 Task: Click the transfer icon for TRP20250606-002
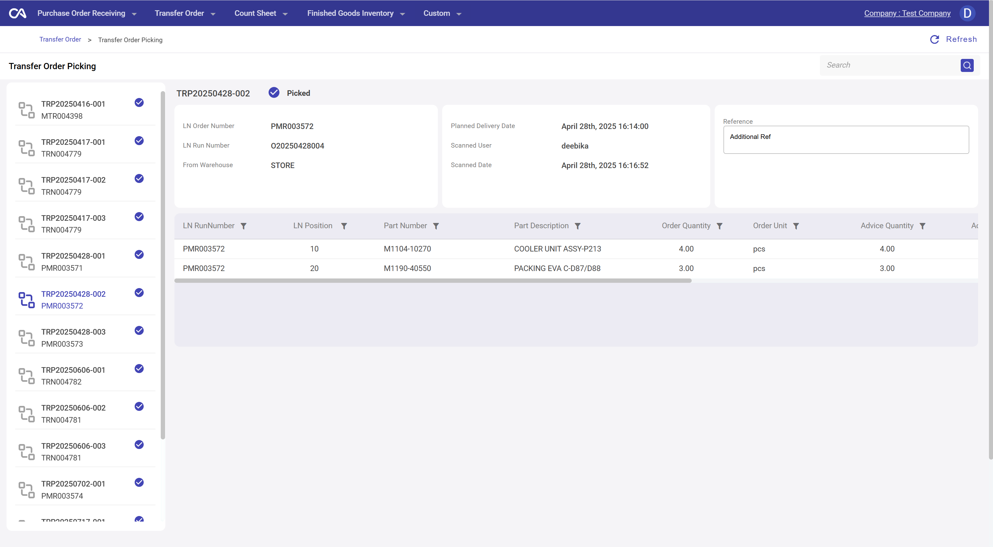[27, 414]
